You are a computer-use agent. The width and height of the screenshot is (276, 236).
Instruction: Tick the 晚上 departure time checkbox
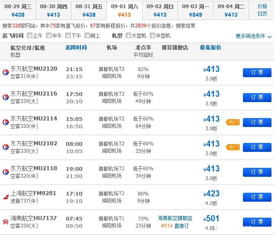[x=87, y=36]
